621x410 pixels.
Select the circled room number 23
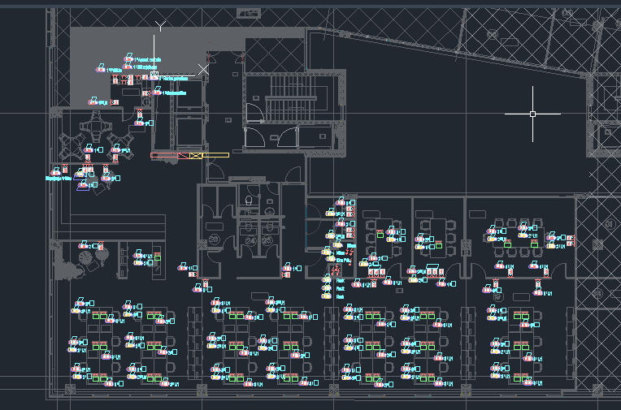coord(215,240)
